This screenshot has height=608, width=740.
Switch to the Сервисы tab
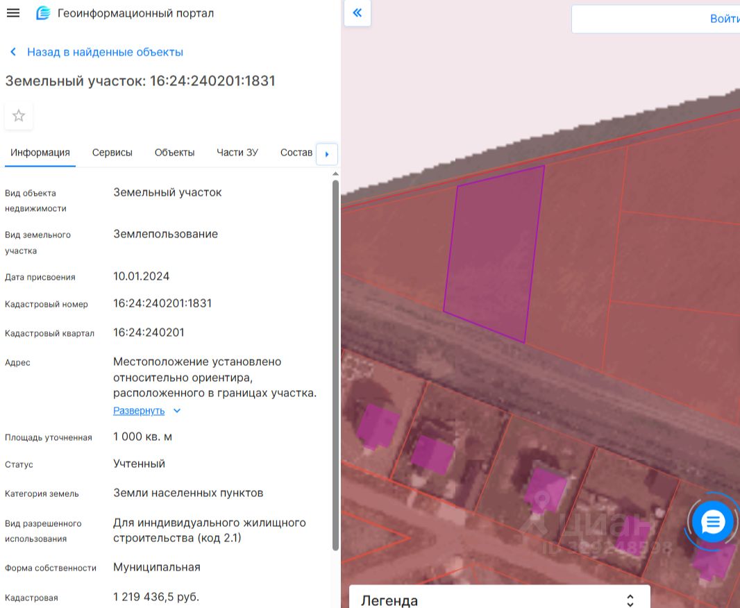[112, 153]
